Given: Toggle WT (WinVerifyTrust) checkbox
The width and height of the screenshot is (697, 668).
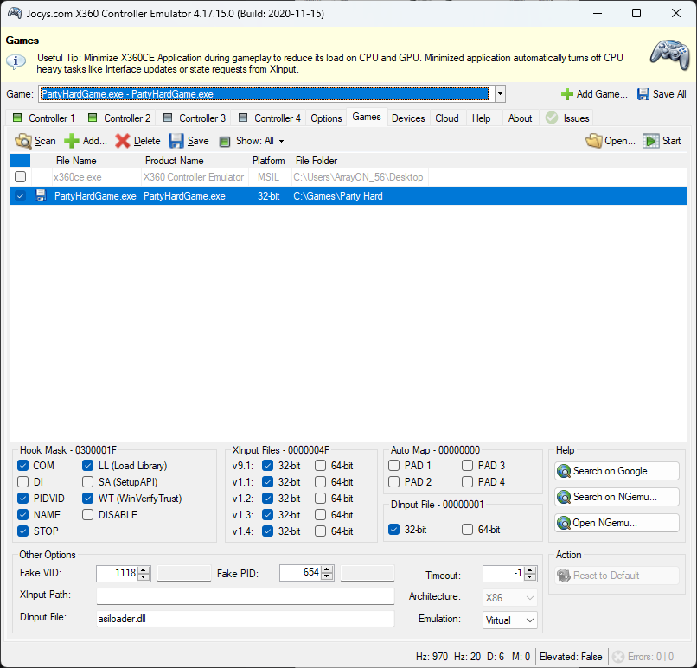Looking at the screenshot, I should (88, 499).
